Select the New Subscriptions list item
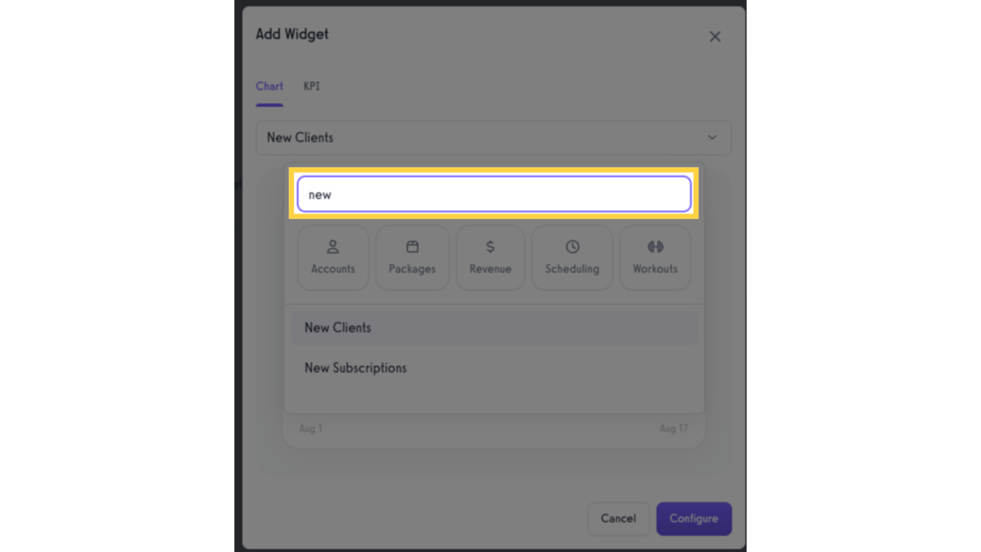Screen dimensions: 981x552 point(355,367)
